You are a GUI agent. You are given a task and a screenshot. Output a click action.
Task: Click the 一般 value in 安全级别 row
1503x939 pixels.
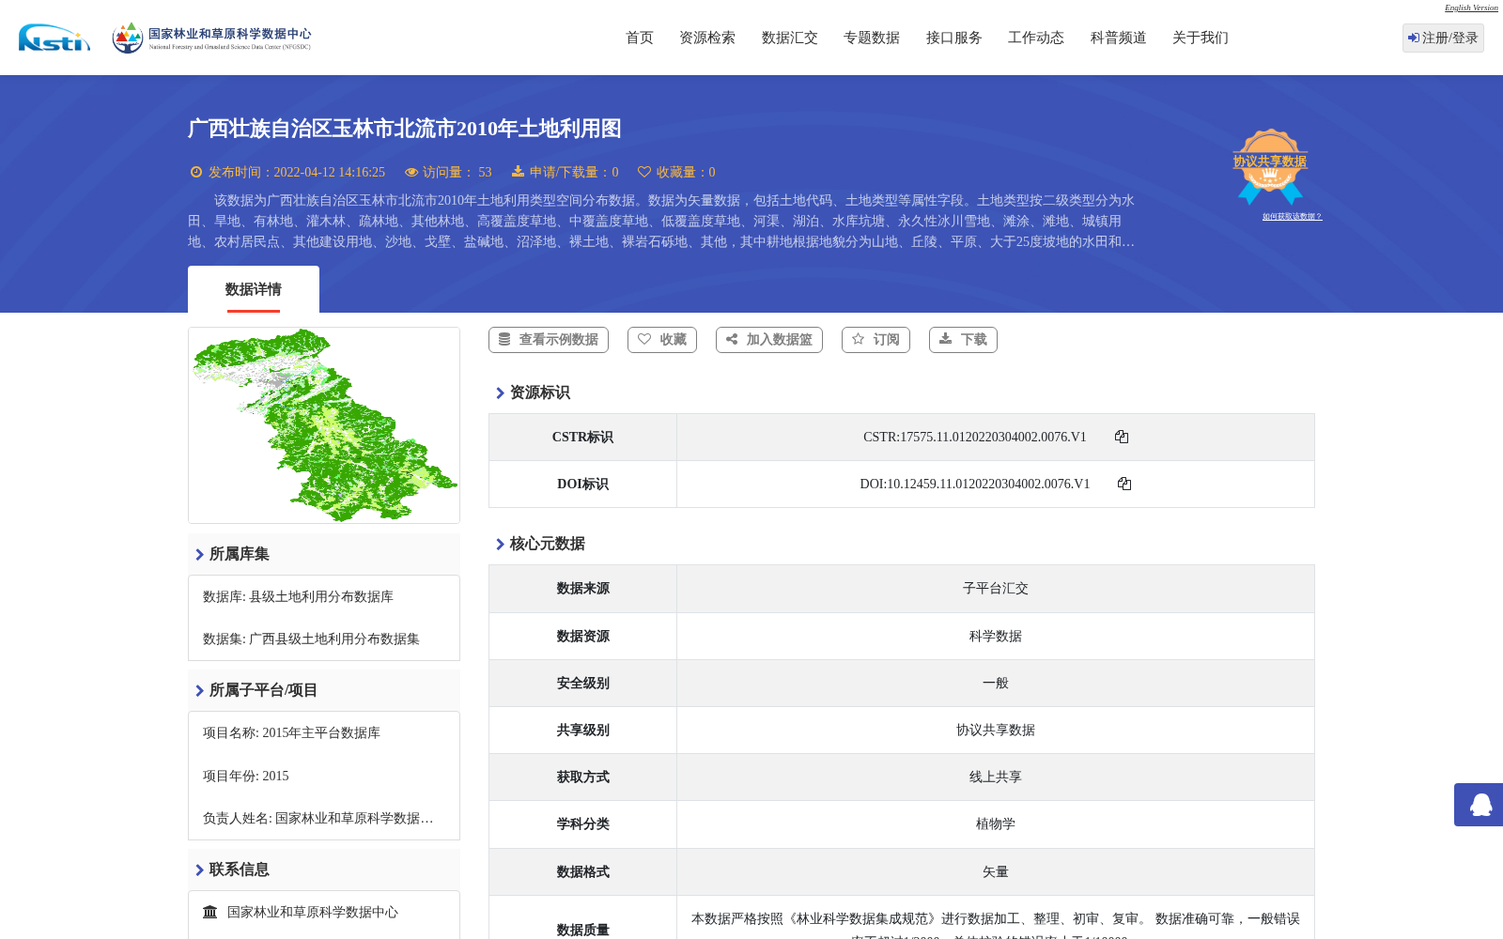pos(996,684)
